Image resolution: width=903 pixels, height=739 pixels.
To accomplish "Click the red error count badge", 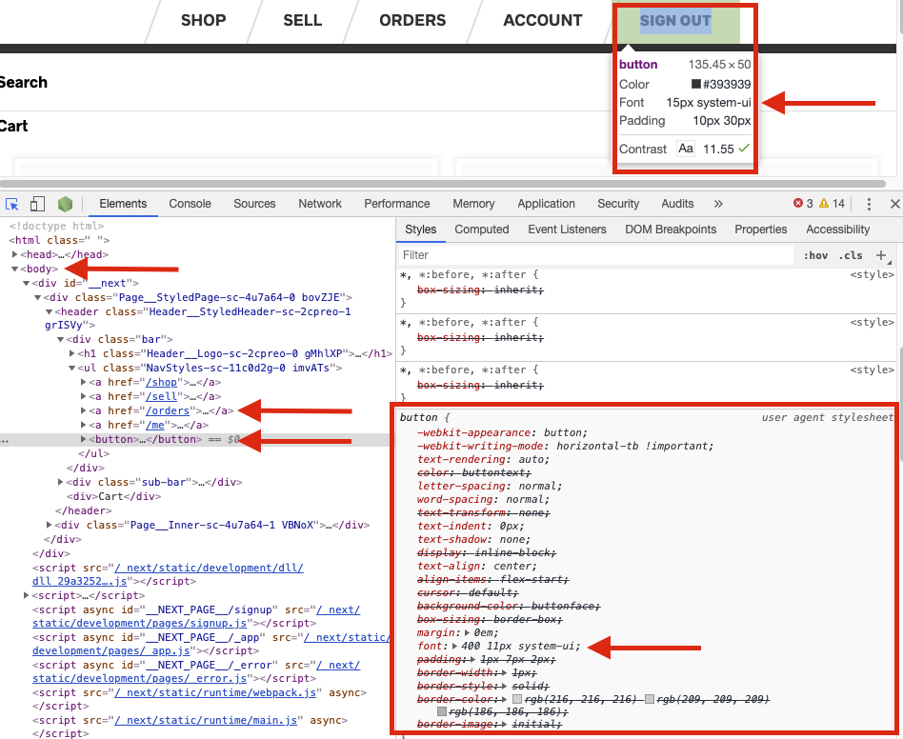I will click(803, 203).
